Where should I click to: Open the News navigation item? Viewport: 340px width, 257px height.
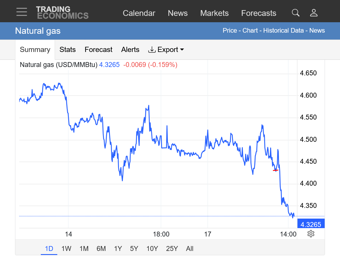[x=178, y=13]
